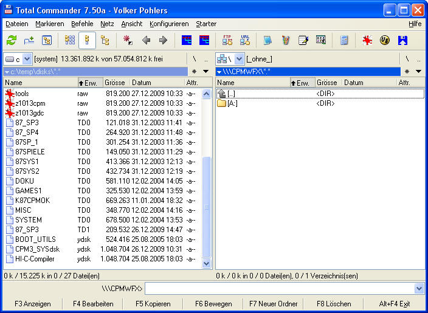Click the F3 Anzeigen button
Screen dimensions: 428x313
click(x=33, y=304)
